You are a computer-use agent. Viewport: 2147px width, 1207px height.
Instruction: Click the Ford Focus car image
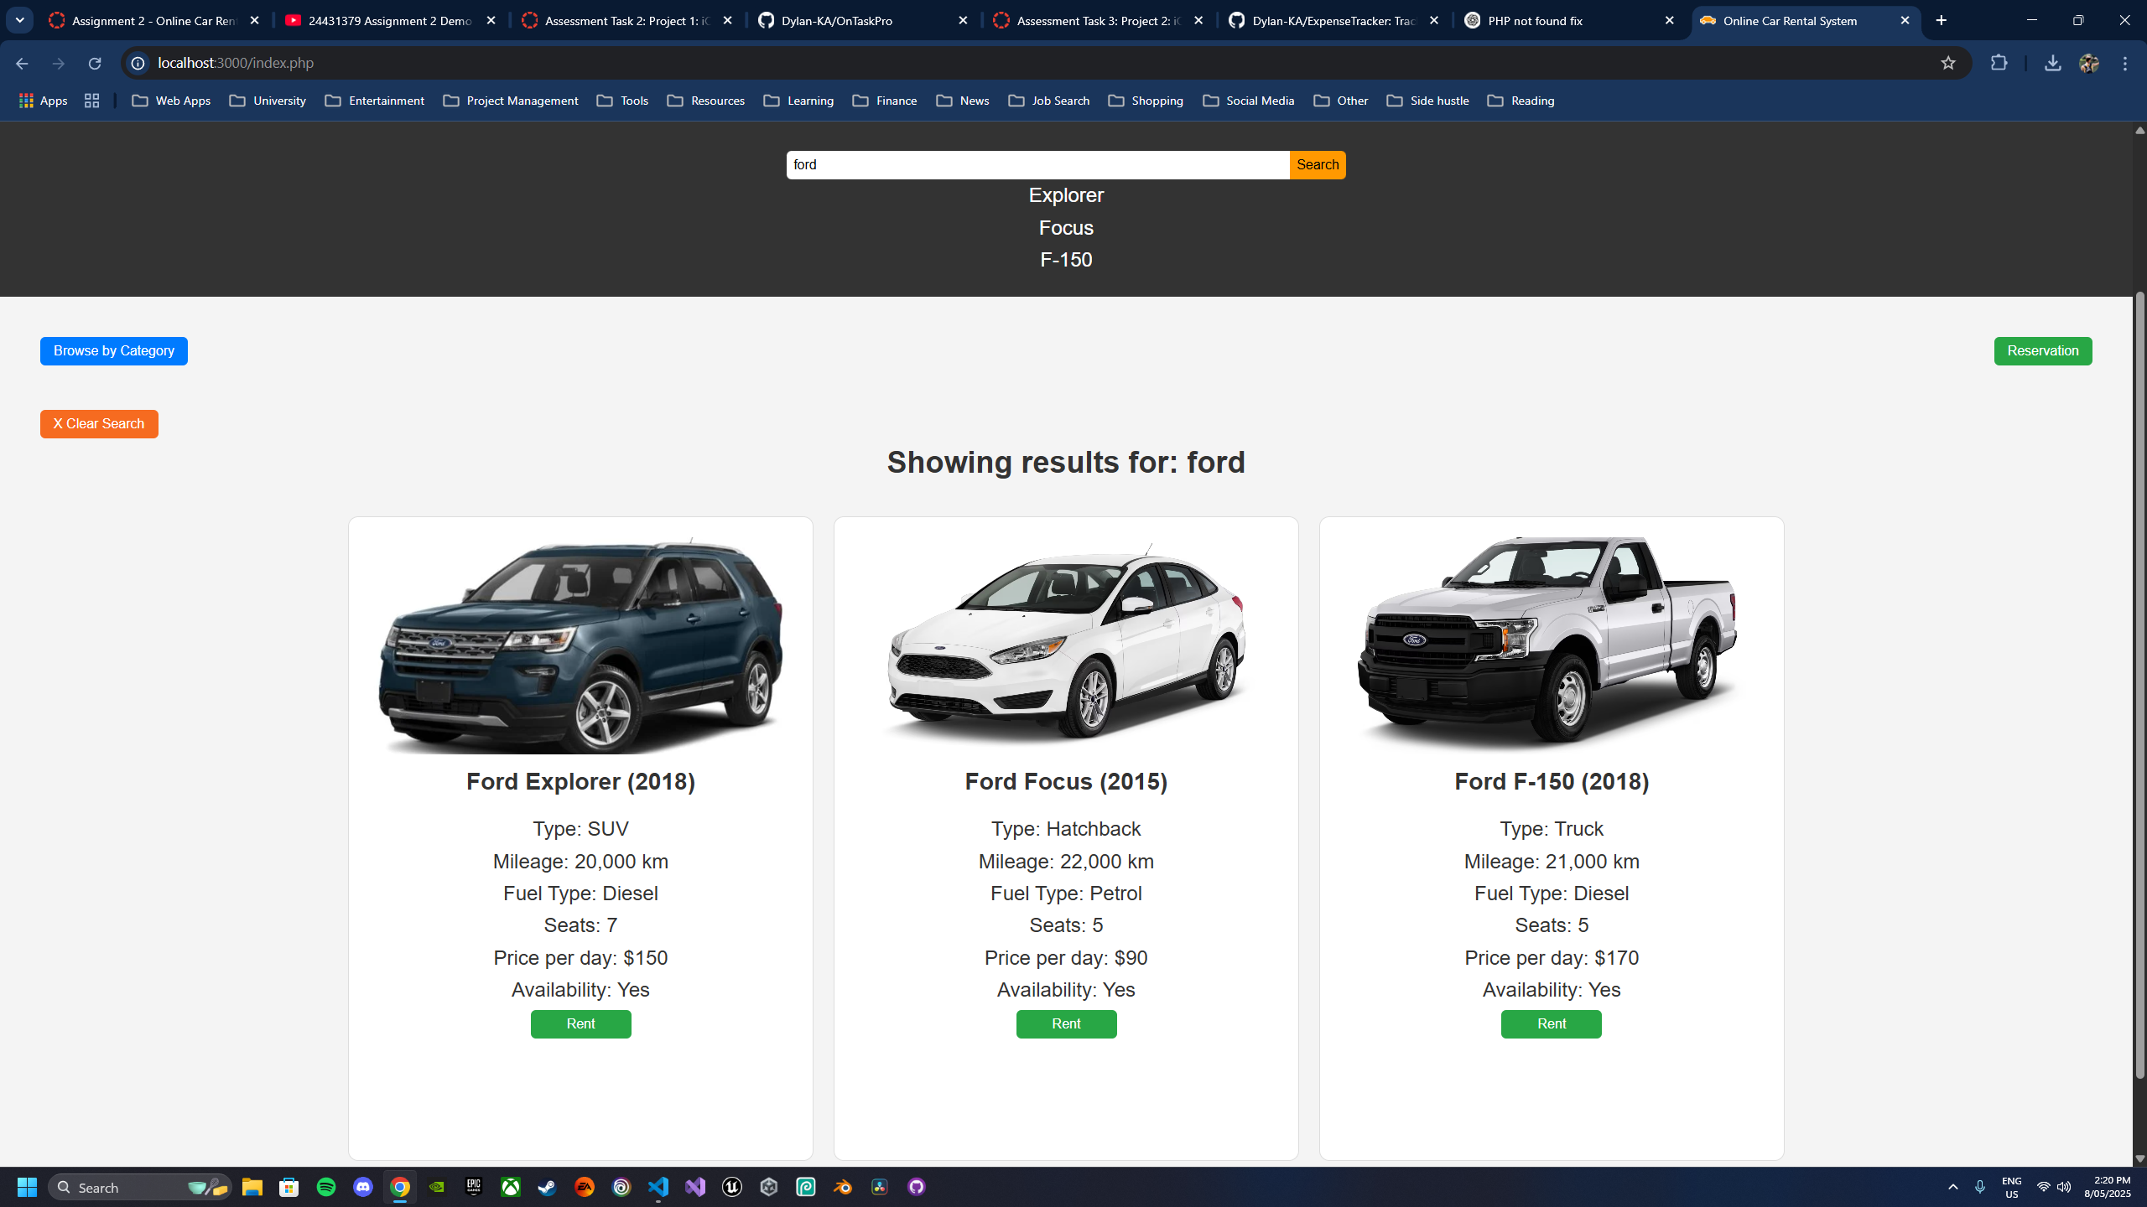[x=1066, y=645]
